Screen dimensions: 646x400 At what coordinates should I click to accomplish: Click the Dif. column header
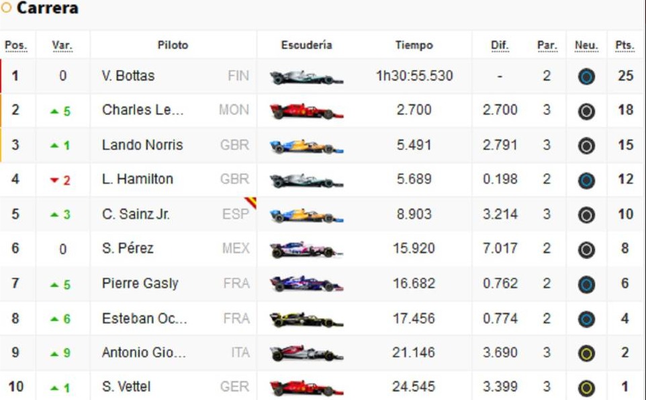pyautogui.click(x=500, y=46)
